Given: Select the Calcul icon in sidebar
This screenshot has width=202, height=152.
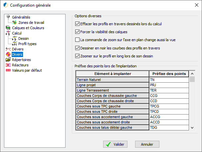Looking at the screenshot, I should 8,33.
